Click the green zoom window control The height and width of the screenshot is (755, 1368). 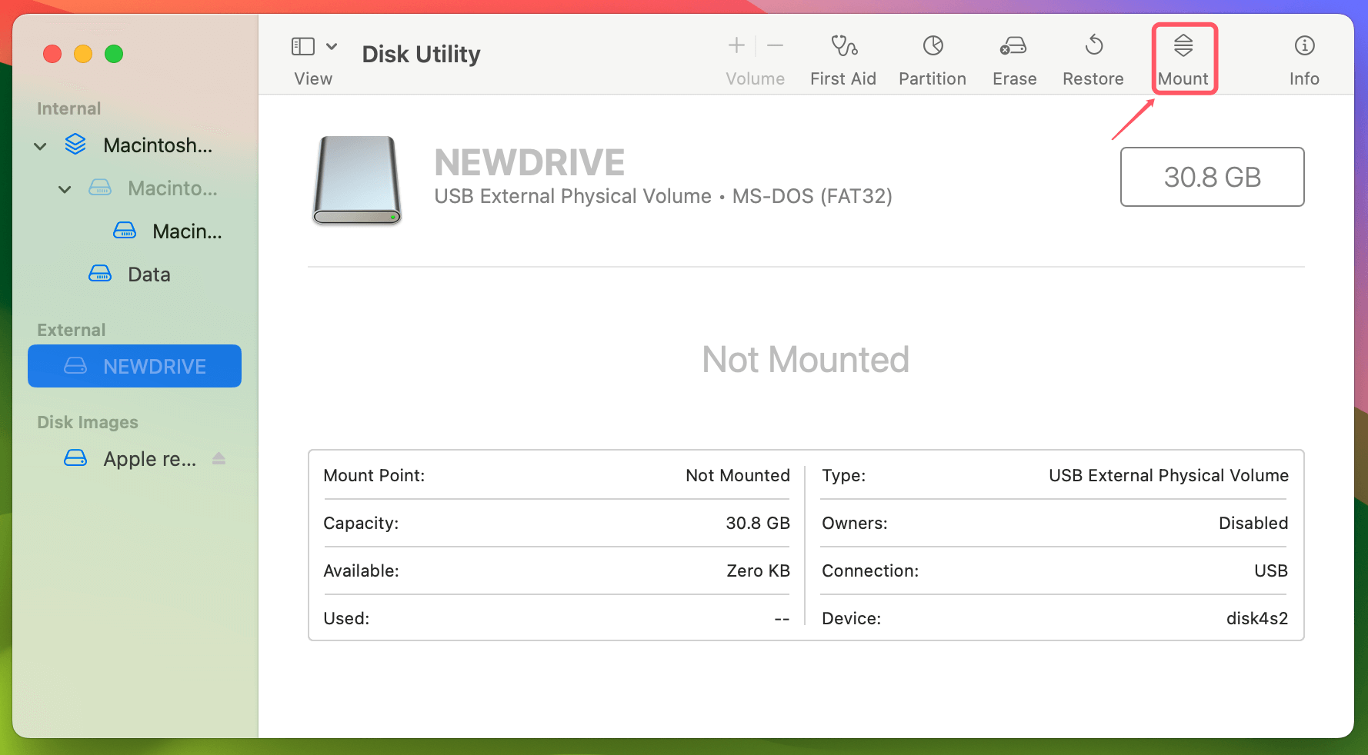[114, 54]
